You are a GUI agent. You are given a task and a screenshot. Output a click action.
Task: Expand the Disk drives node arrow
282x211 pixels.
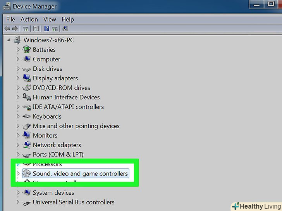(18, 68)
